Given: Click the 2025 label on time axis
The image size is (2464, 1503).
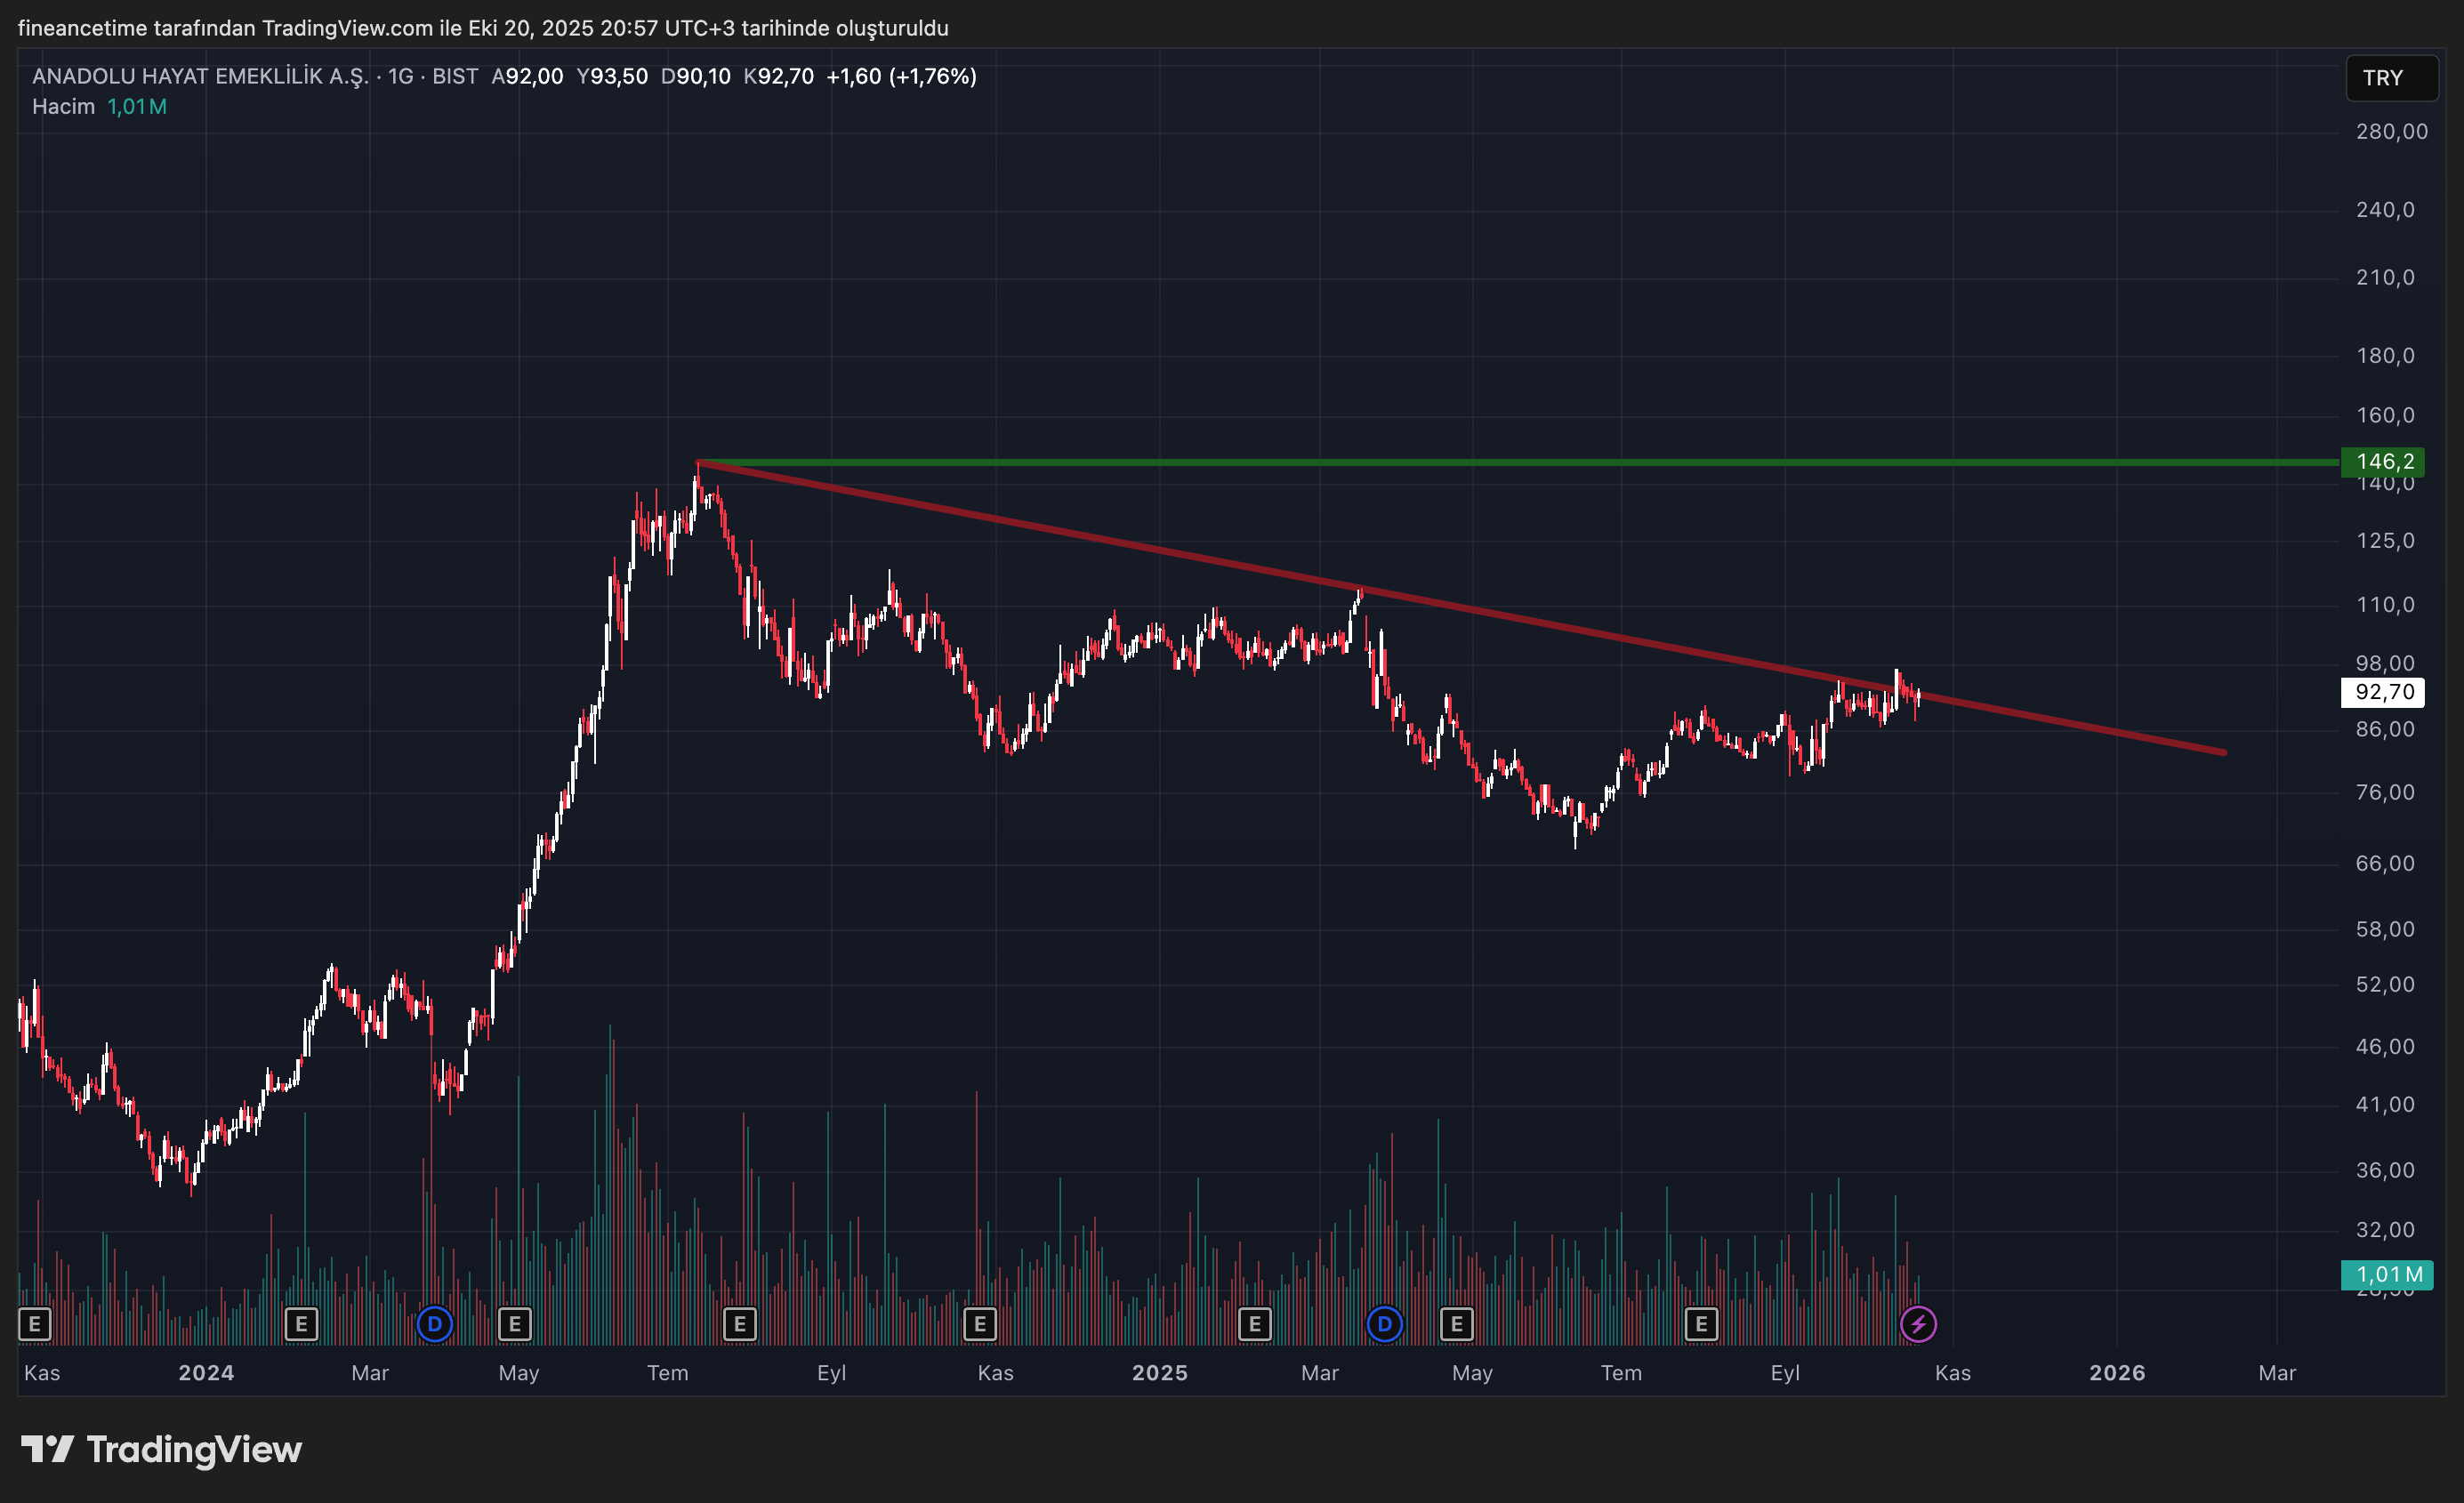Looking at the screenshot, I should click(1159, 1372).
